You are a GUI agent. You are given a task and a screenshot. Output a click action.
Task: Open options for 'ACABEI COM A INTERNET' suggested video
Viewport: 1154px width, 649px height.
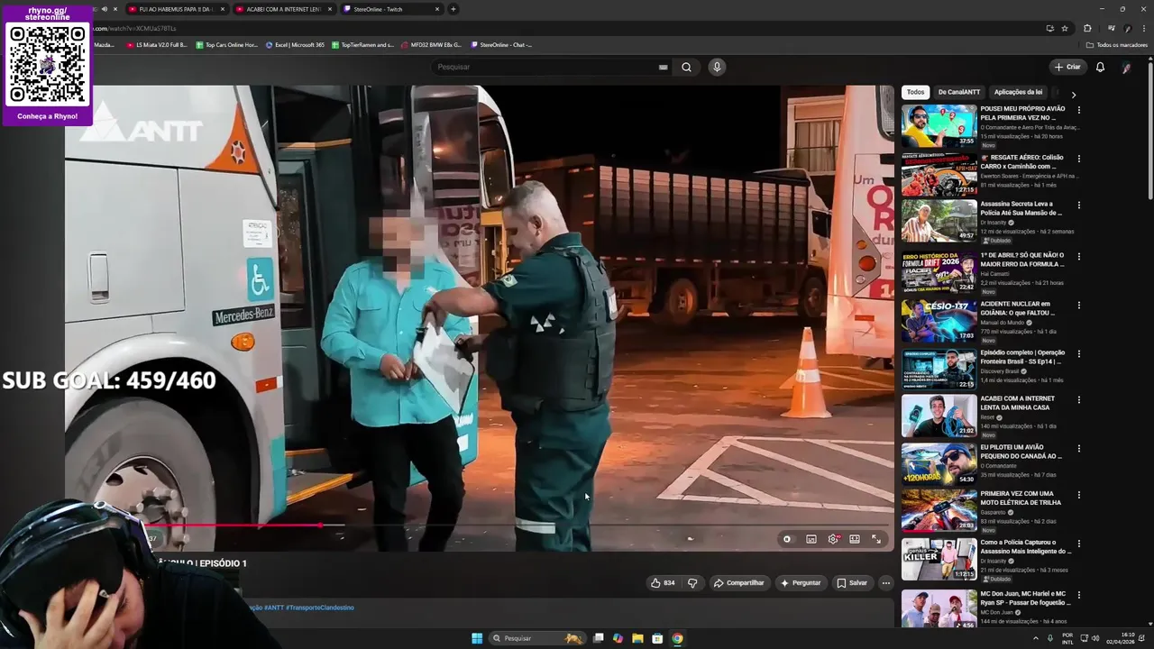(1079, 400)
